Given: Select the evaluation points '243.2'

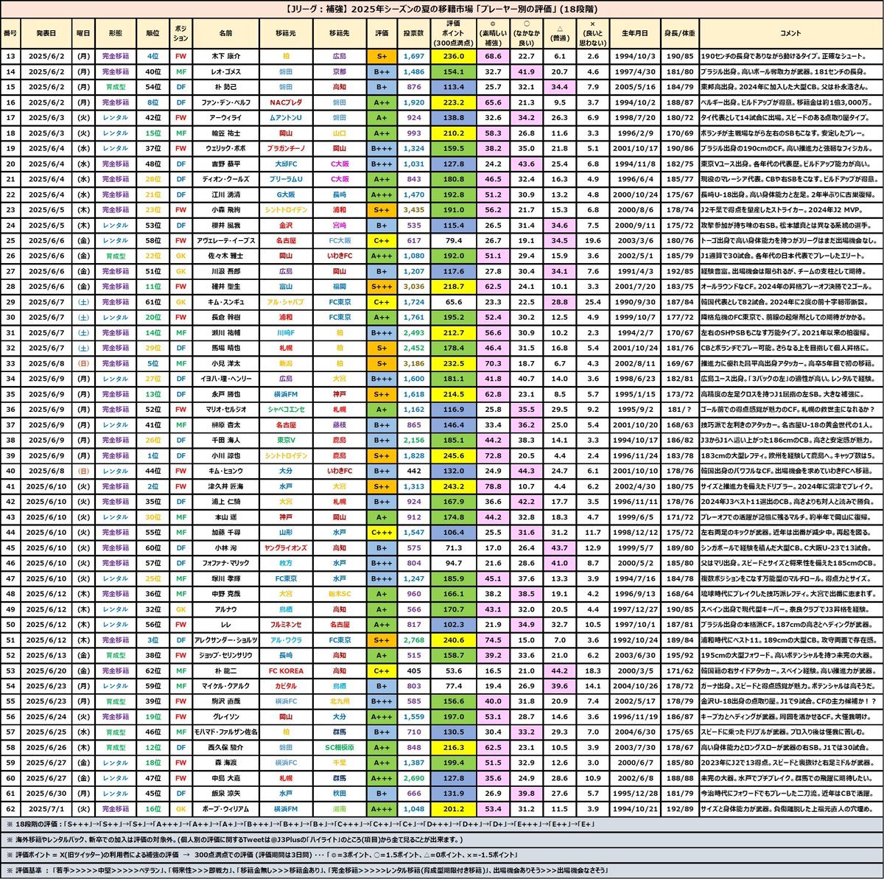Looking at the screenshot, I should 453,486.
